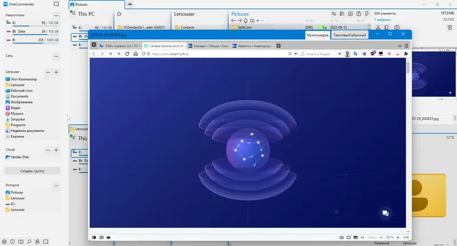Go back in the Pictures column
This screenshot has height=246, width=457.
click(x=233, y=21)
